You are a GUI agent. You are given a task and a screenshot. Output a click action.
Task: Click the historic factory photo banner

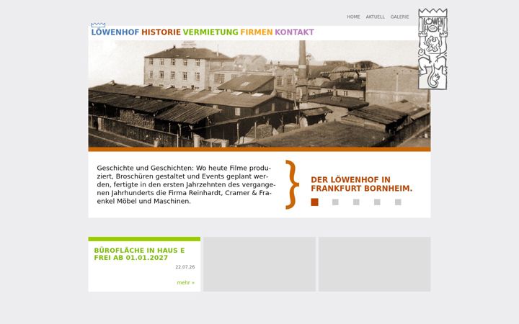point(259,94)
